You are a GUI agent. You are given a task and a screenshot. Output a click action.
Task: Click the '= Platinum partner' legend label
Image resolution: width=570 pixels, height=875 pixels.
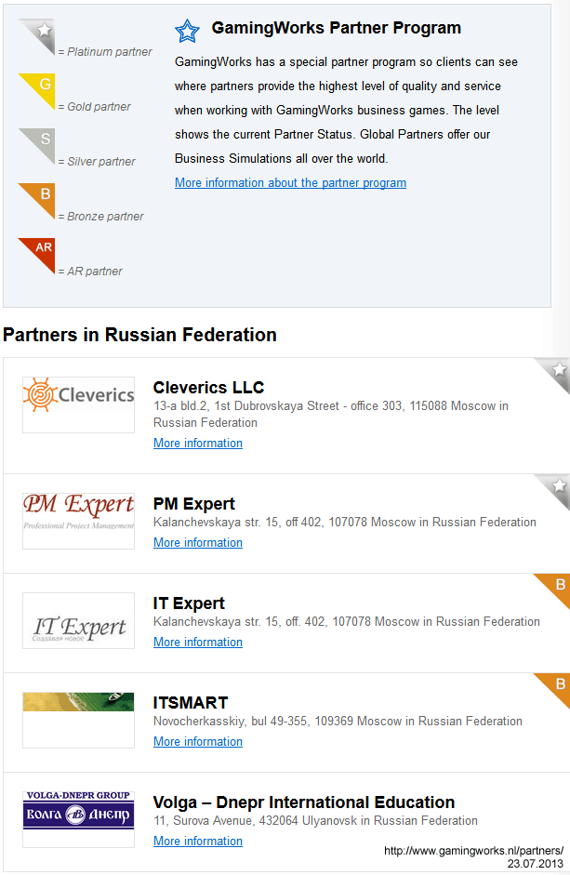[x=105, y=52]
